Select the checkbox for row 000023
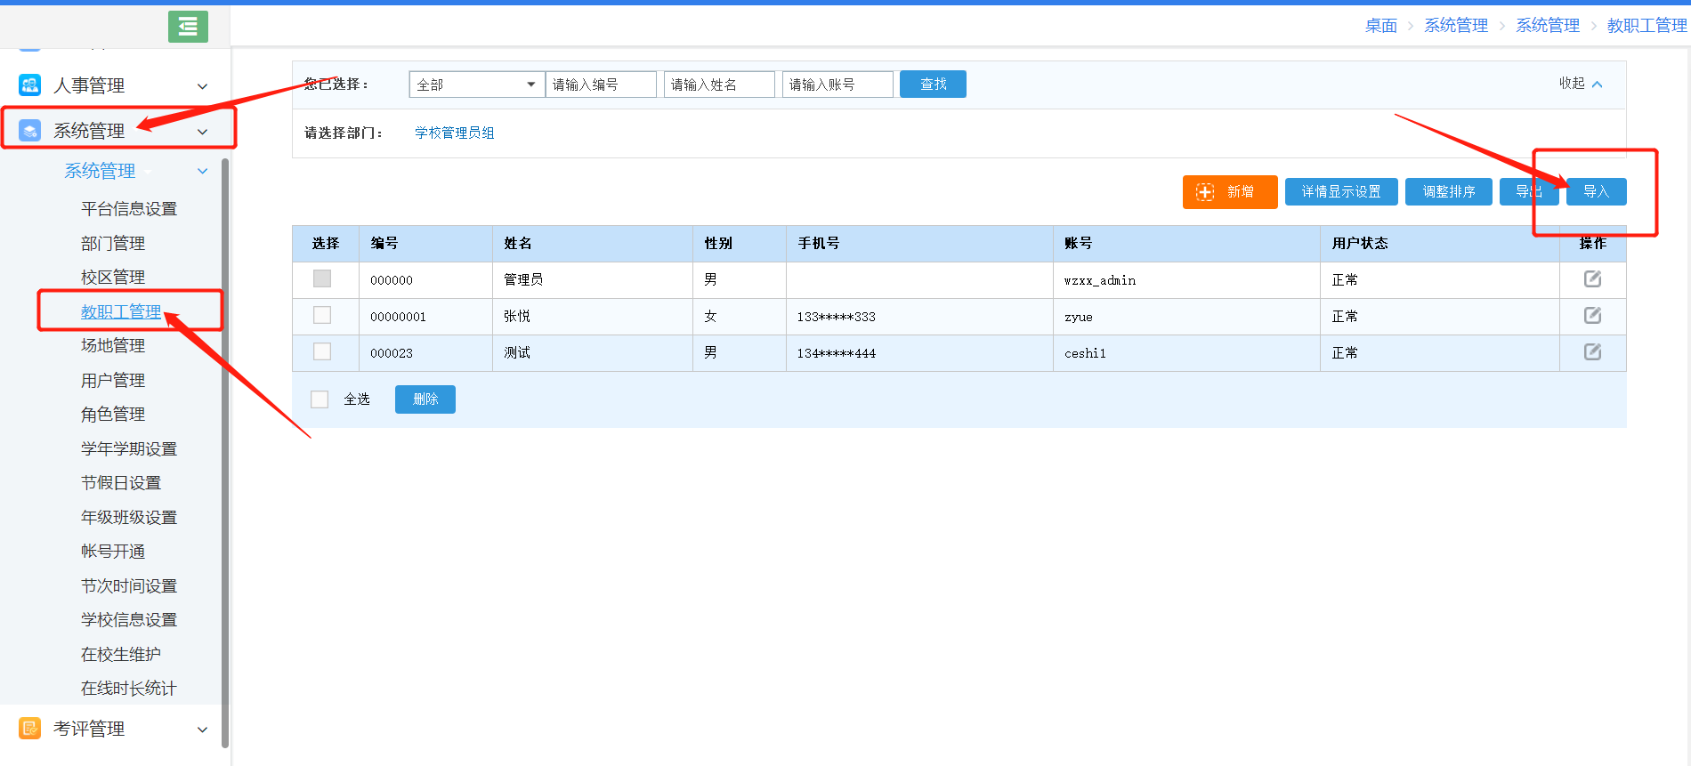This screenshot has height=766, width=1691. 322,352
